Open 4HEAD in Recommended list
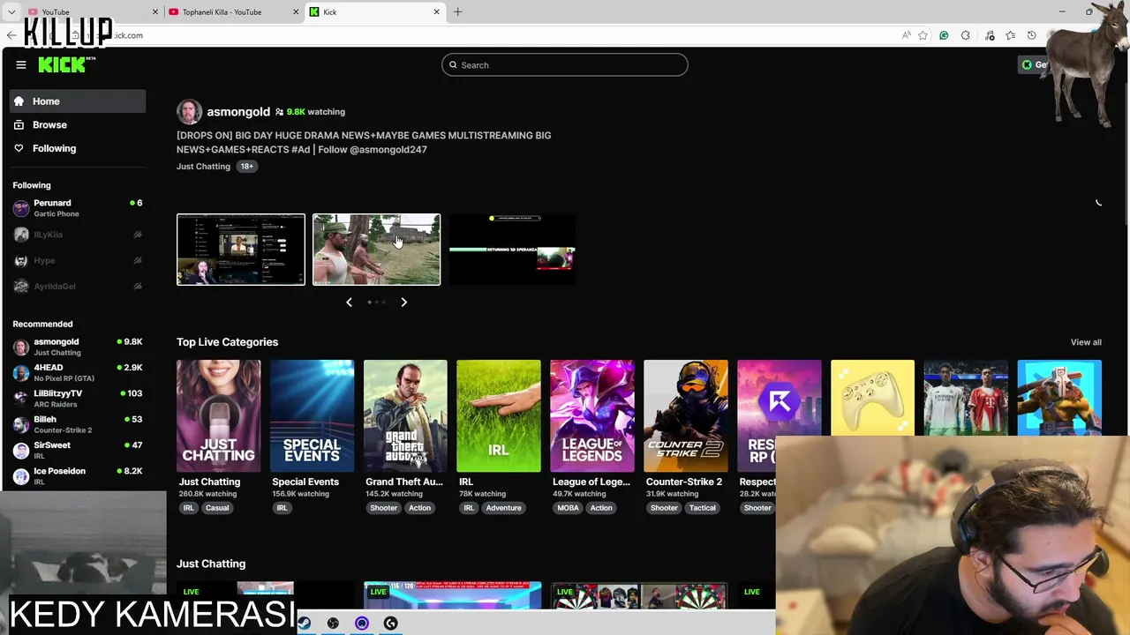Image resolution: width=1130 pixels, height=635 pixels. pyautogui.click(x=78, y=372)
